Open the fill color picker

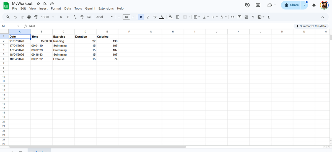click(x=171, y=17)
